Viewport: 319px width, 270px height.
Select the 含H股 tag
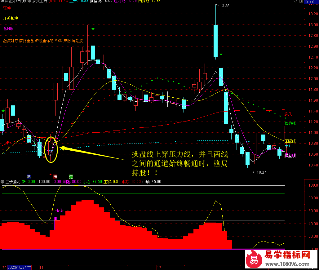8,29
